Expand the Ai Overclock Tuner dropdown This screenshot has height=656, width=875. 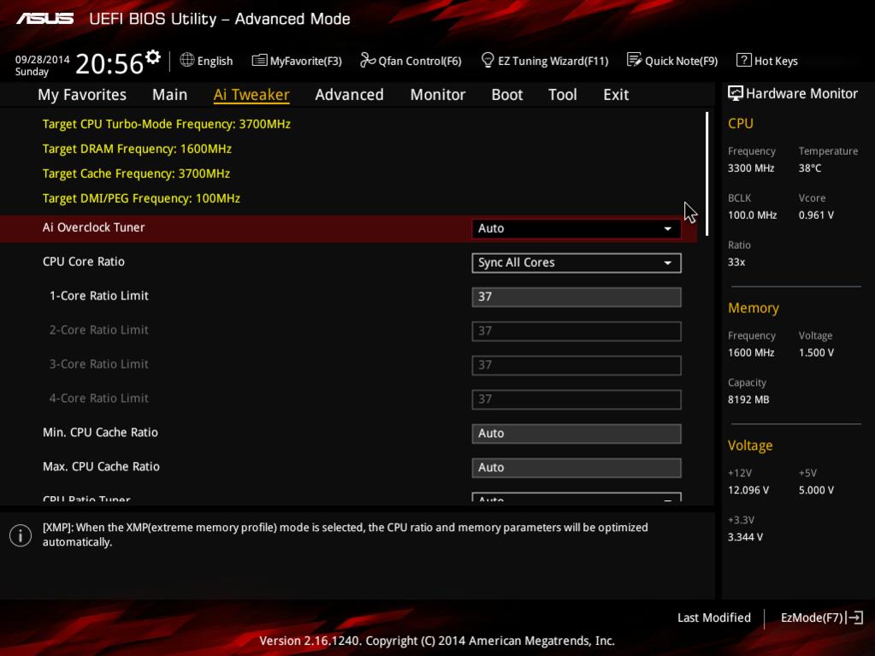(576, 228)
